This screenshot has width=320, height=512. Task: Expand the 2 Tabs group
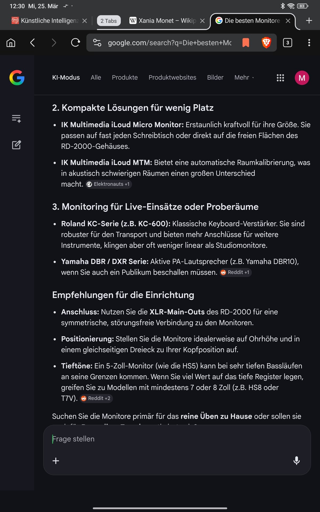click(109, 21)
